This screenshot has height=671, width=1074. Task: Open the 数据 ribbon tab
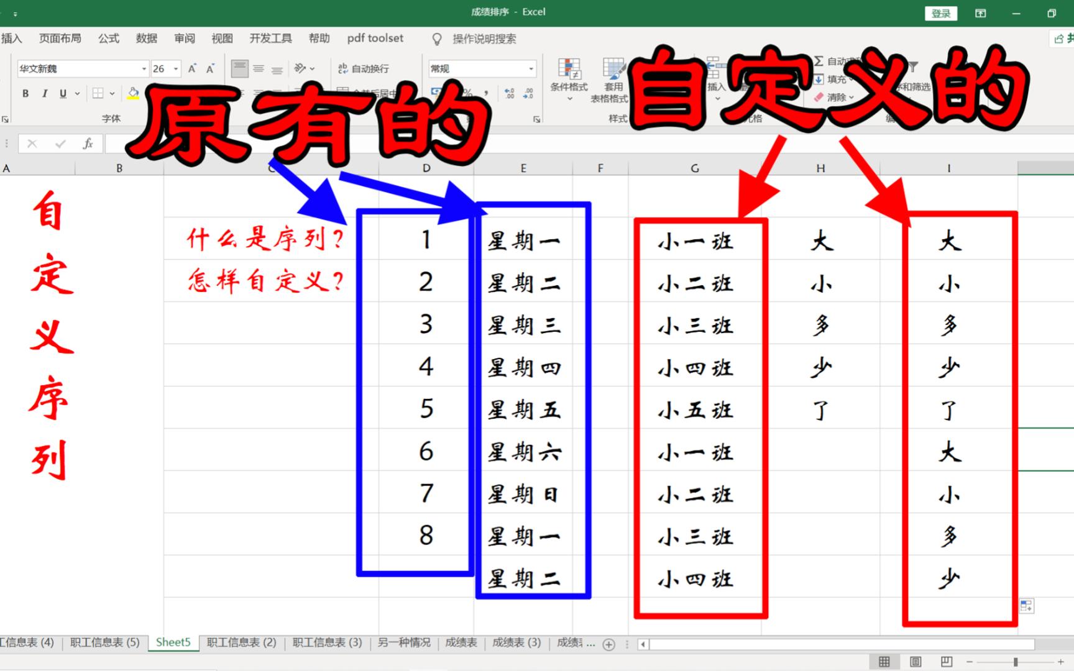(146, 39)
